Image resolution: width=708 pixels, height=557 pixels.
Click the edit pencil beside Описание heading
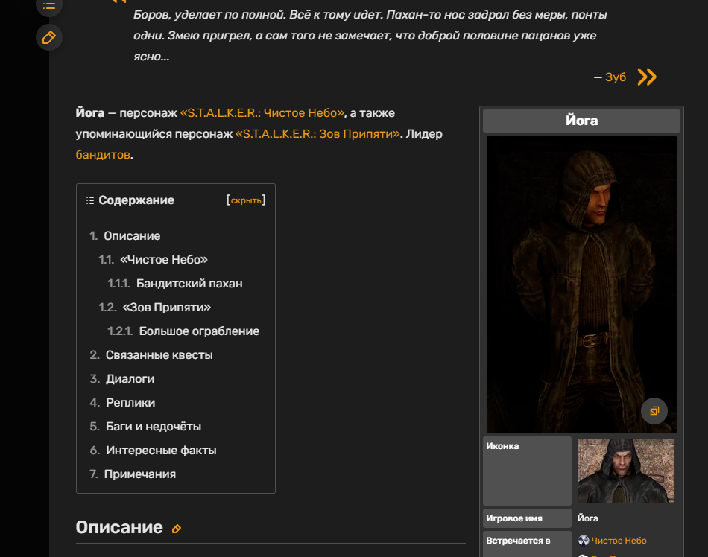point(177,529)
